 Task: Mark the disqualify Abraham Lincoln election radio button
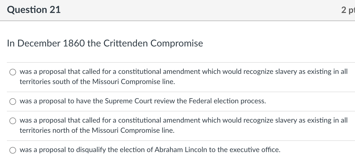pyautogui.click(x=13, y=151)
